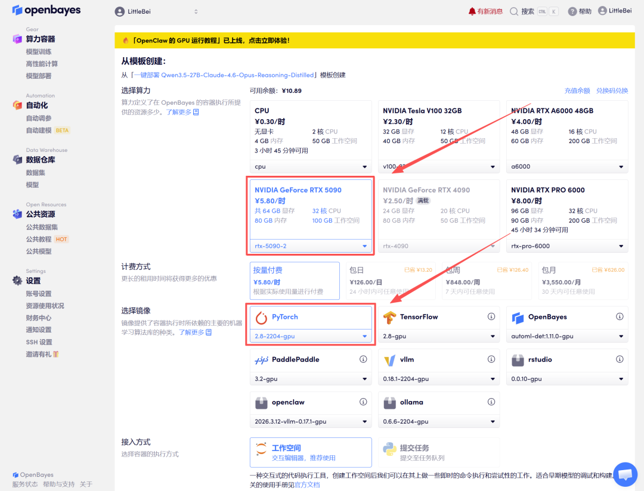This screenshot has height=491, width=644.
Task: Open PyTorch version 2.8-2204-gpu dropdown
Action: (311, 336)
